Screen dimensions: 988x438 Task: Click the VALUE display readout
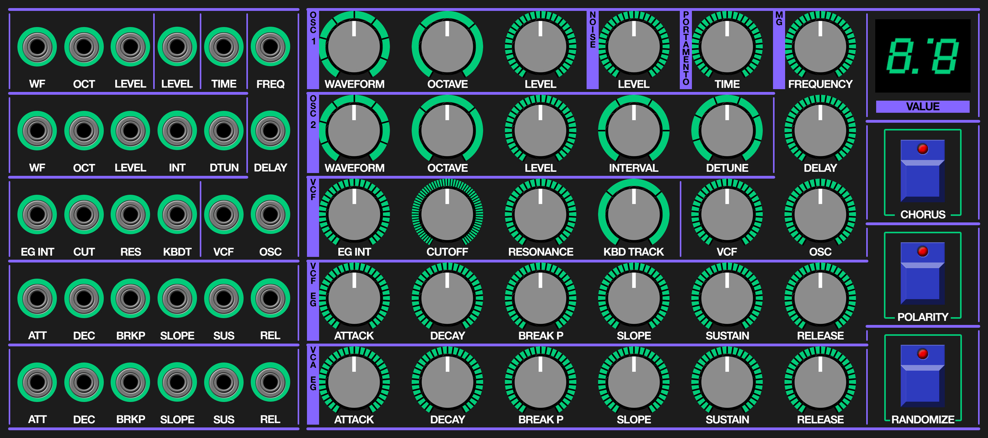pyautogui.click(x=922, y=56)
